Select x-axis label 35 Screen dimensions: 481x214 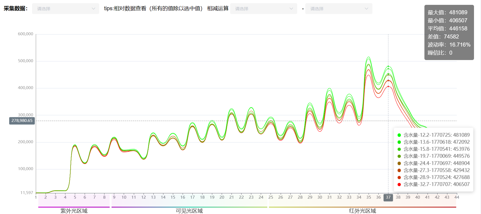[369, 197]
